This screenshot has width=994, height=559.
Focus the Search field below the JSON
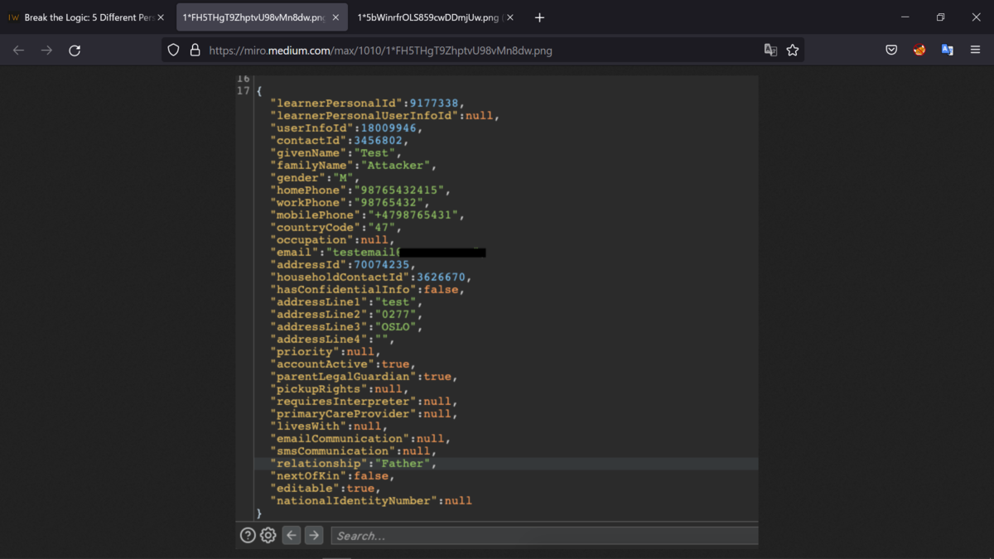click(x=544, y=536)
